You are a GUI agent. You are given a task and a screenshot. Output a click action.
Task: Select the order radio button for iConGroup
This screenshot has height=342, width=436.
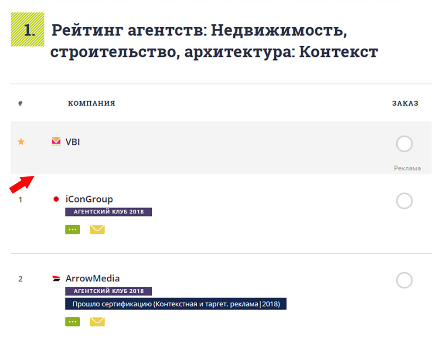404,200
